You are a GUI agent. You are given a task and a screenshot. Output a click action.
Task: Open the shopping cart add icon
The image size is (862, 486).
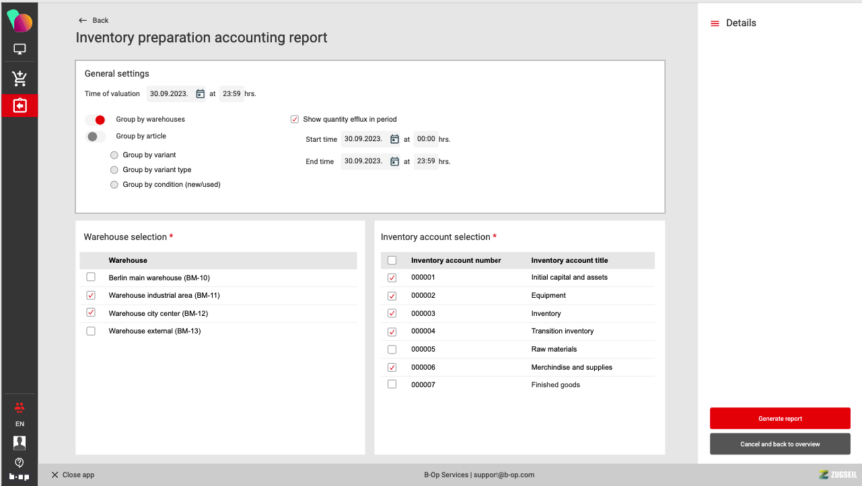click(x=20, y=79)
